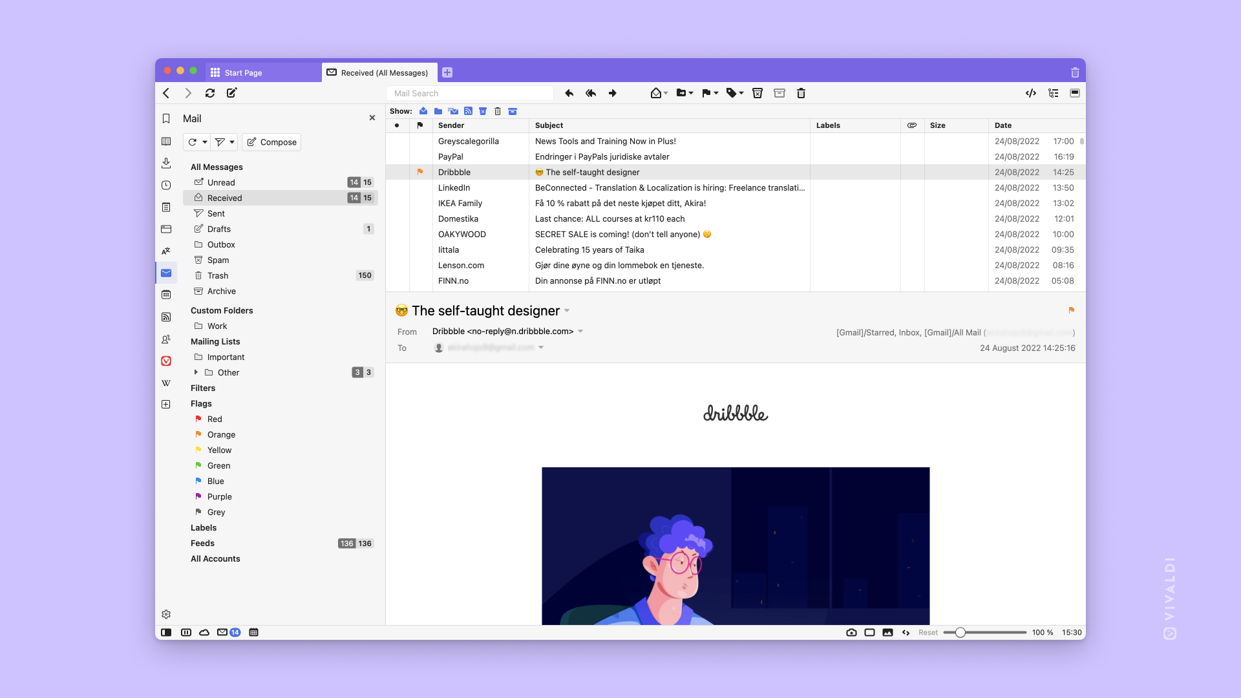Toggle showing feeds filter
The width and height of the screenshot is (1241, 698).
(468, 111)
